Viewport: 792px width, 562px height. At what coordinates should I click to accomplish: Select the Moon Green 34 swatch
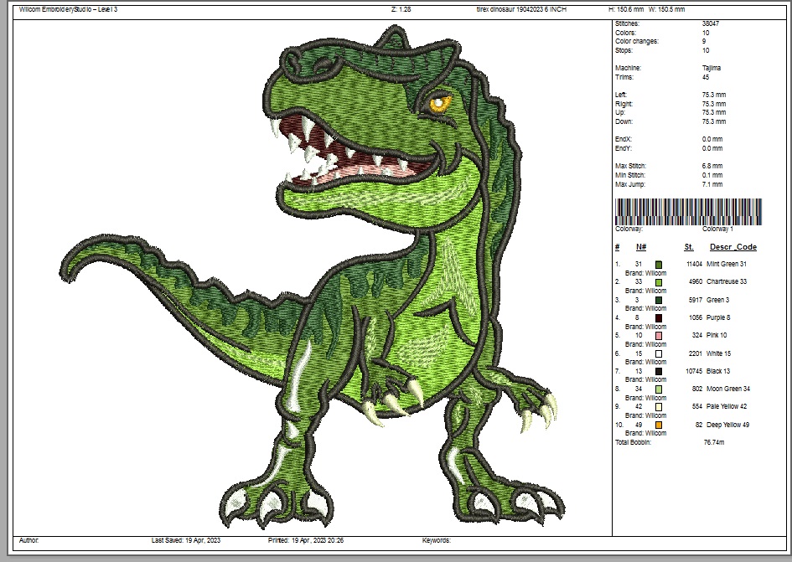point(659,389)
